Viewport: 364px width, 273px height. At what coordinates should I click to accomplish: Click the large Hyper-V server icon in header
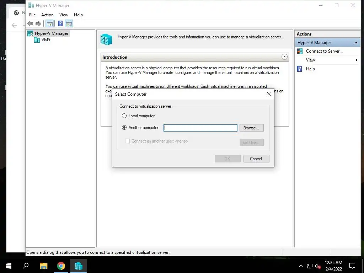106,39
